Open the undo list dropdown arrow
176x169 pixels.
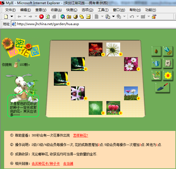tap(138, 17)
